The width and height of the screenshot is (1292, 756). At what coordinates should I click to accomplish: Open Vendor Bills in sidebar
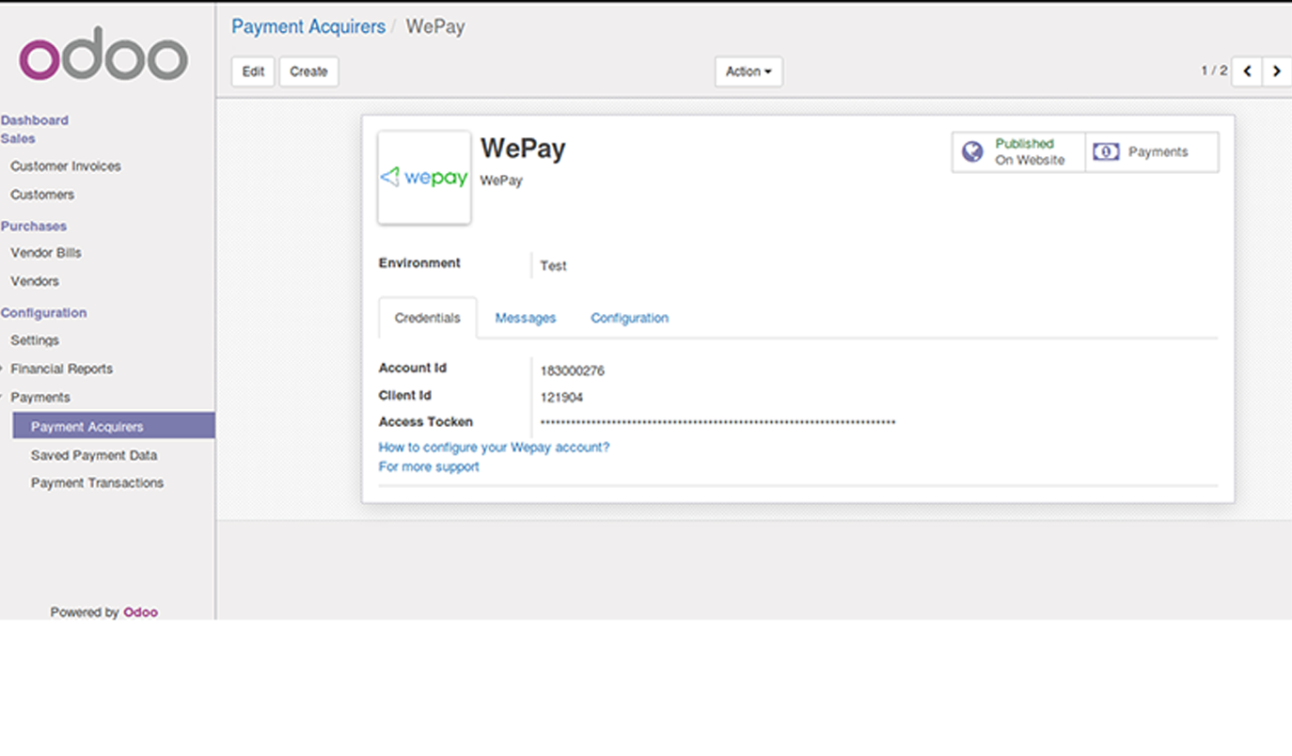tap(46, 253)
